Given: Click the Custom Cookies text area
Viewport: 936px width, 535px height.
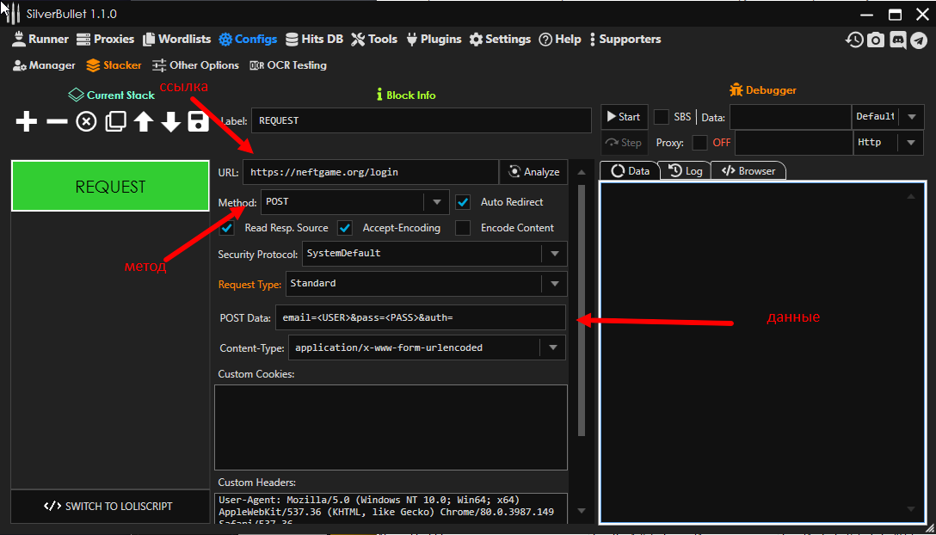Looking at the screenshot, I should [391, 427].
